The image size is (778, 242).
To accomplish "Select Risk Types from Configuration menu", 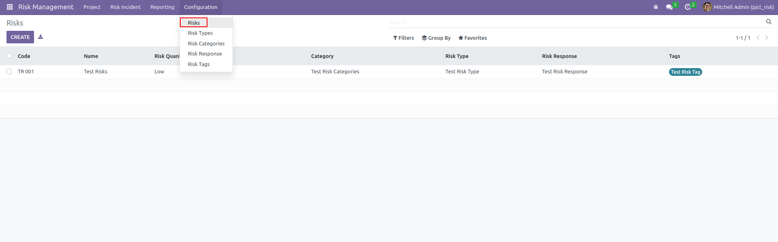I will tap(200, 33).
